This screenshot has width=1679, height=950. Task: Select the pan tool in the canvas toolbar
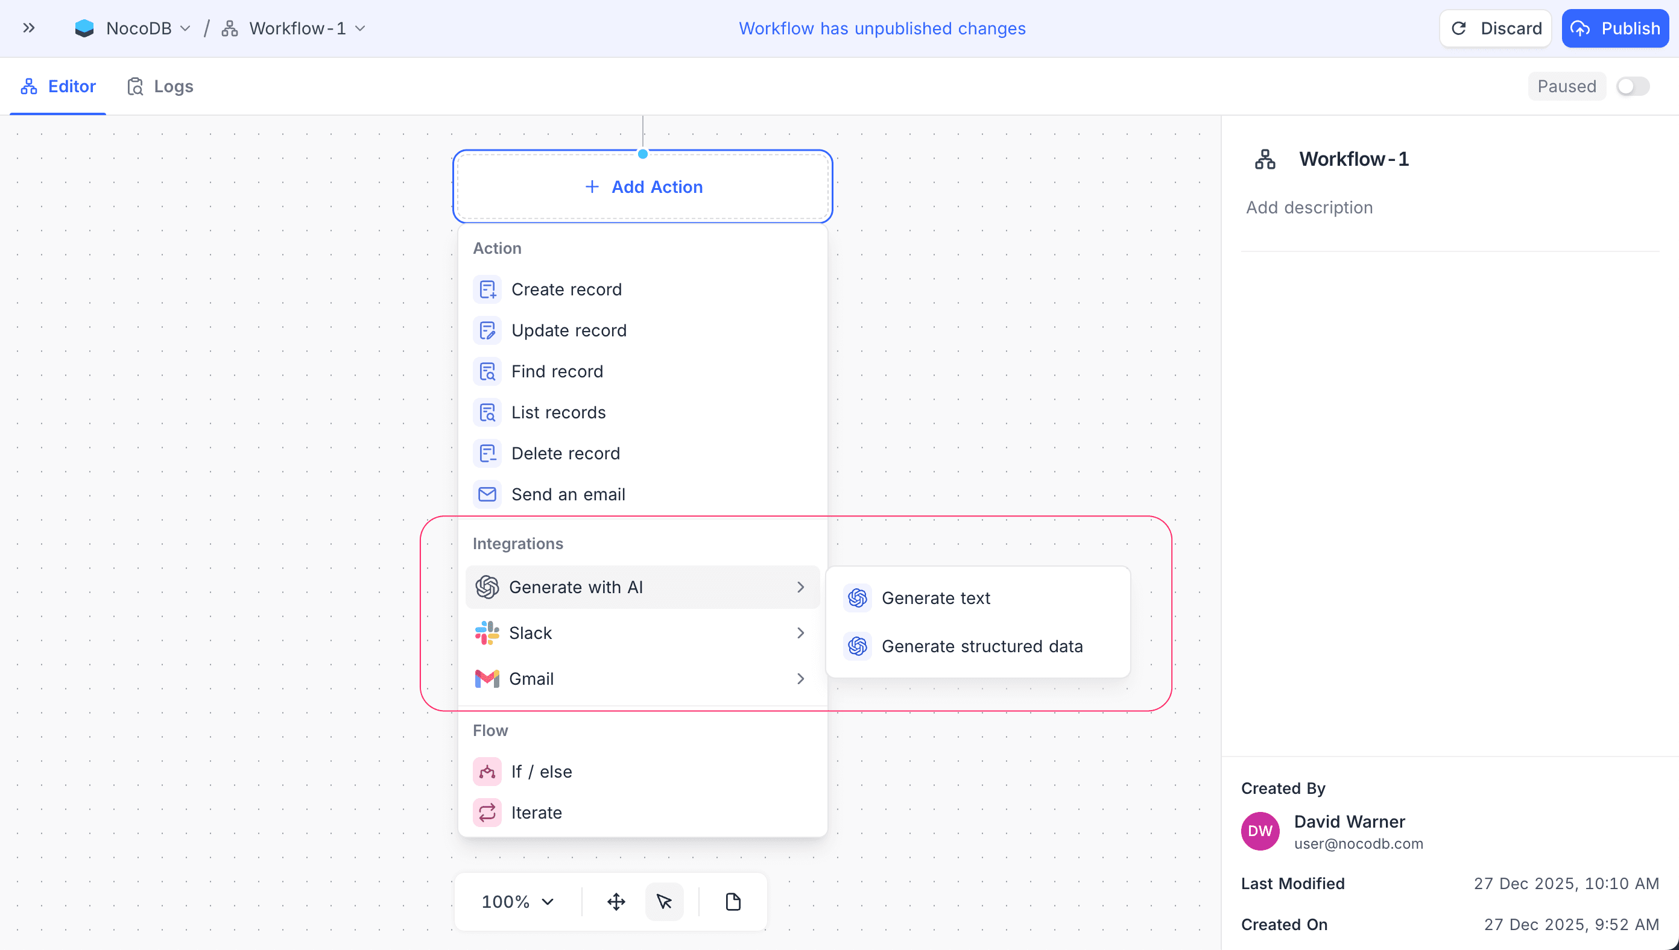(616, 901)
